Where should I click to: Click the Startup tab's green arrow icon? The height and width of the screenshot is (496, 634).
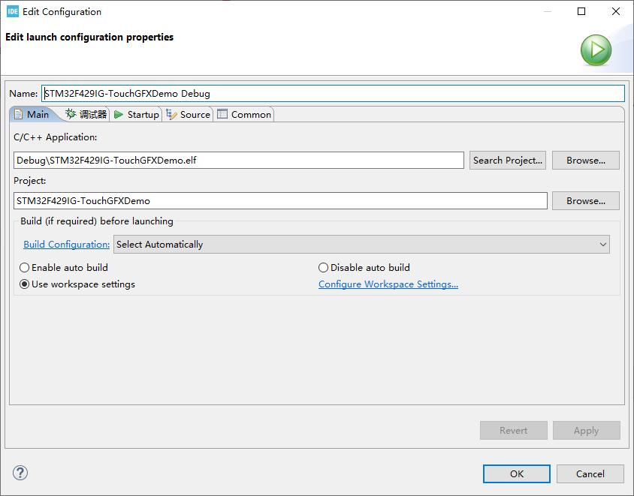119,115
